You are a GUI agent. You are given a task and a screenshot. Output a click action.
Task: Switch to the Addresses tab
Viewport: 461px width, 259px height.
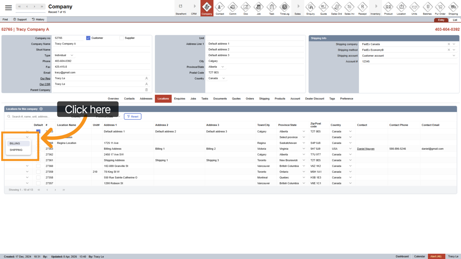146,99
